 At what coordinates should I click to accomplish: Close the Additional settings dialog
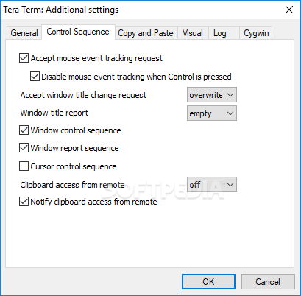289,10
